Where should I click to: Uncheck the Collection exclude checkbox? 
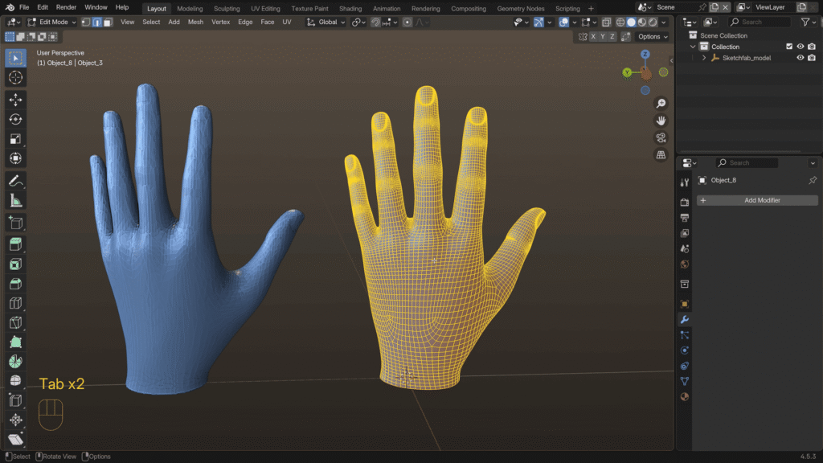pos(788,47)
